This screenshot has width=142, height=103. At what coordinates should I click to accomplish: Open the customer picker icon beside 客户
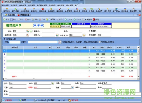(x=28, y=31)
